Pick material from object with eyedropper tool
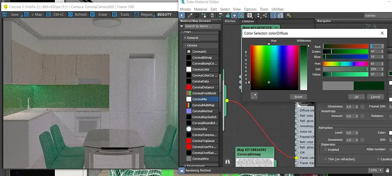 coord(190,16)
